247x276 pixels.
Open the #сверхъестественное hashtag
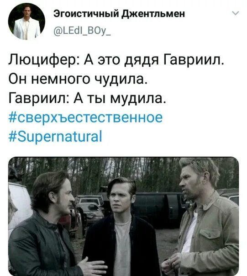click(x=85, y=117)
